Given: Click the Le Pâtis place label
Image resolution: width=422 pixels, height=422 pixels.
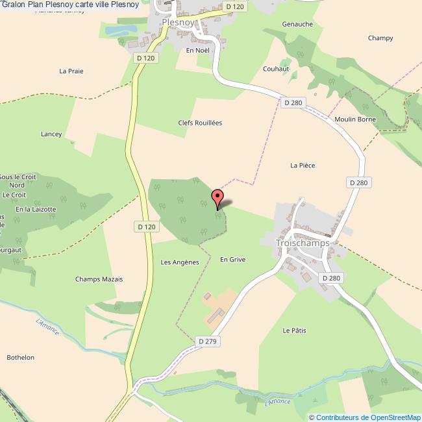Looking at the screenshot, I should tap(294, 330).
